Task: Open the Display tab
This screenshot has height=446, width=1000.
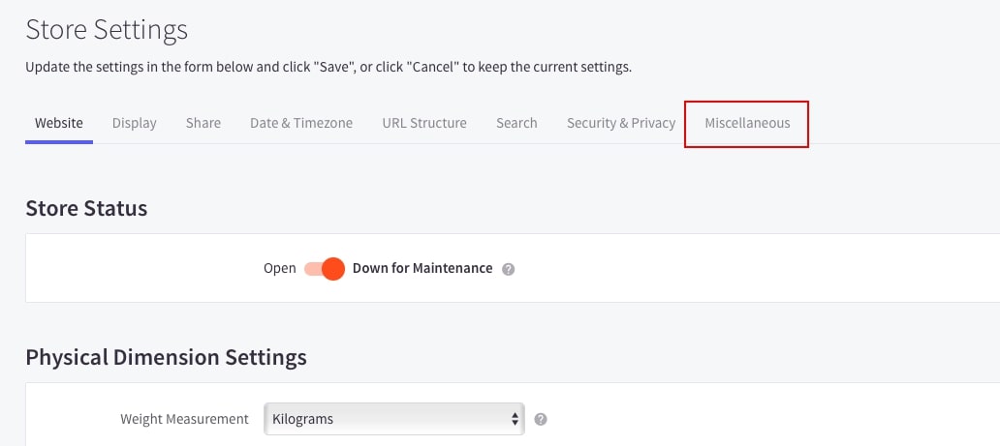Action: point(135,123)
